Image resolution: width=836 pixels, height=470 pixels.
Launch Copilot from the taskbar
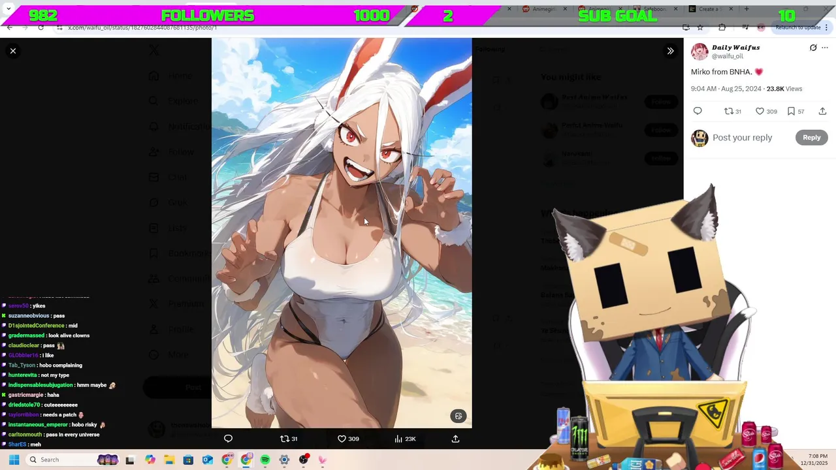pos(150,460)
